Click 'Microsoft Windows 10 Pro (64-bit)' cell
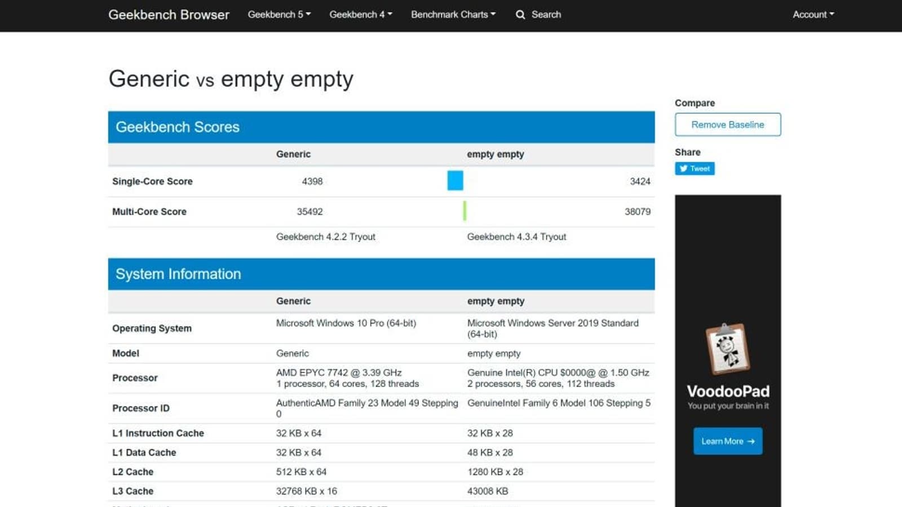Screen dimensions: 902x507 [346, 323]
